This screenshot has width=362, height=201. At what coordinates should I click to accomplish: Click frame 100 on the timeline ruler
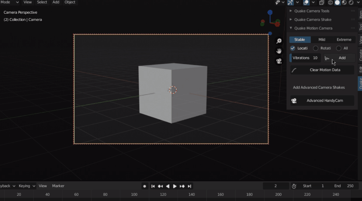134,195
